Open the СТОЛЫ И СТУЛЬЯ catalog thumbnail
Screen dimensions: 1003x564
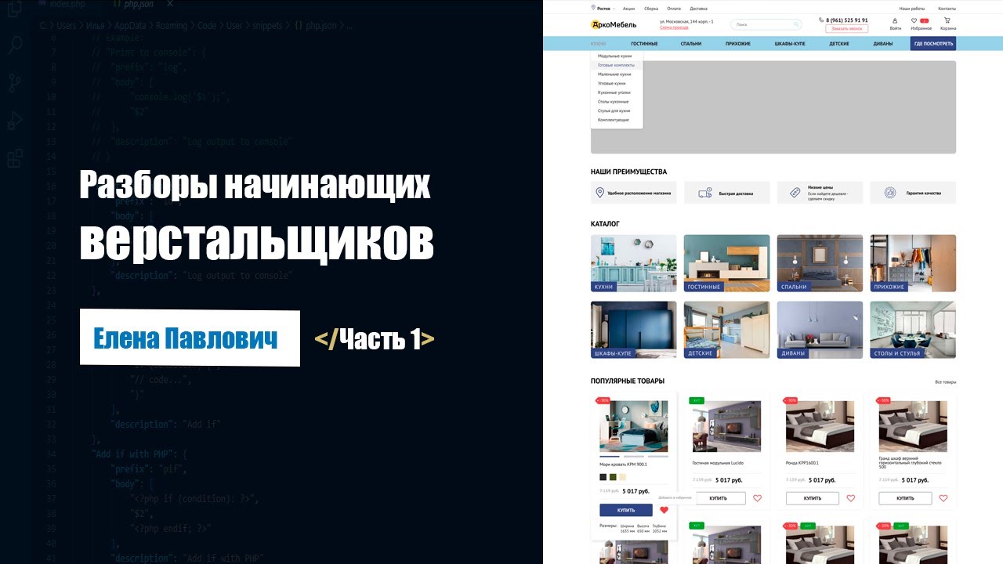coord(913,330)
